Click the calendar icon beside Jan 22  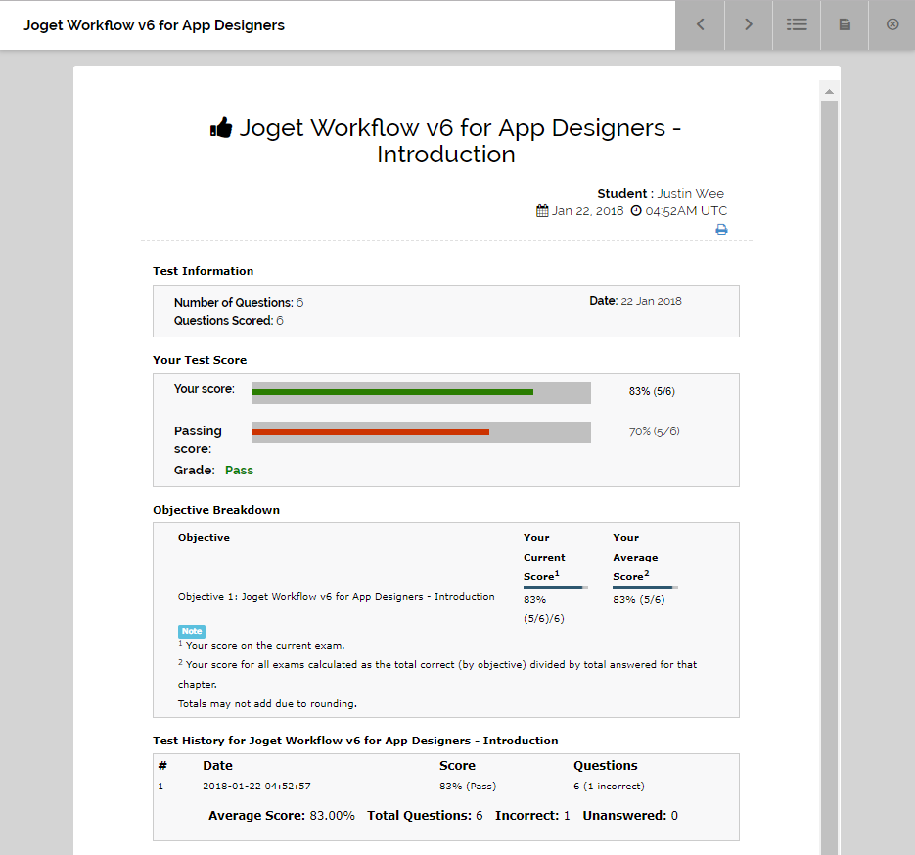tap(542, 210)
